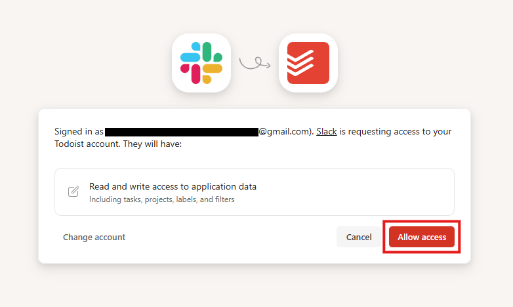This screenshot has width=513, height=307.
Task: Click the red Todoist logo icon
Action: 308,63
